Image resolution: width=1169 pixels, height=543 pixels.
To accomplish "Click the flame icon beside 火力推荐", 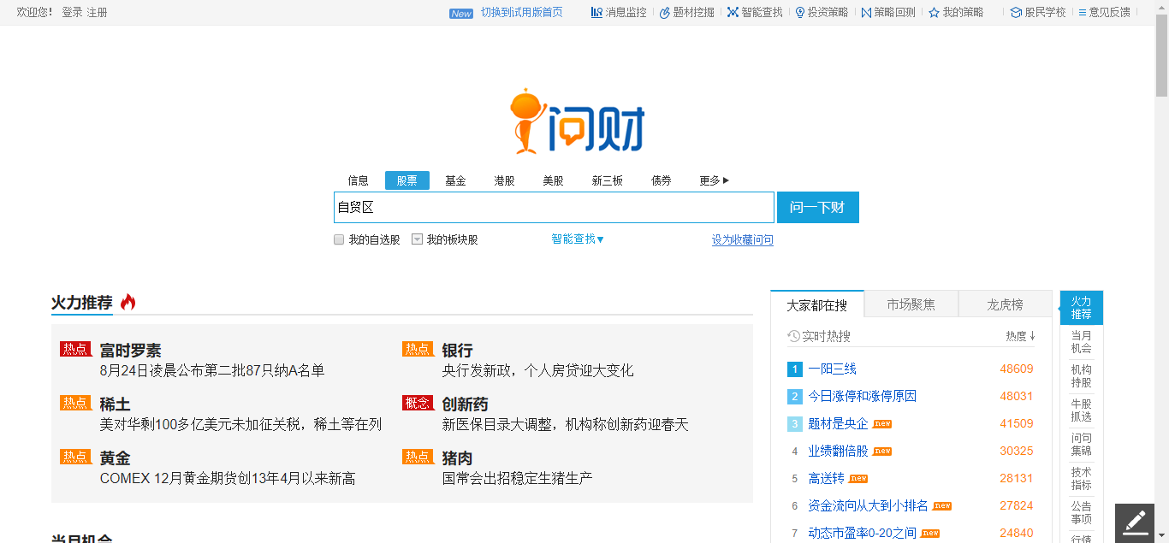I will (x=128, y=302).
